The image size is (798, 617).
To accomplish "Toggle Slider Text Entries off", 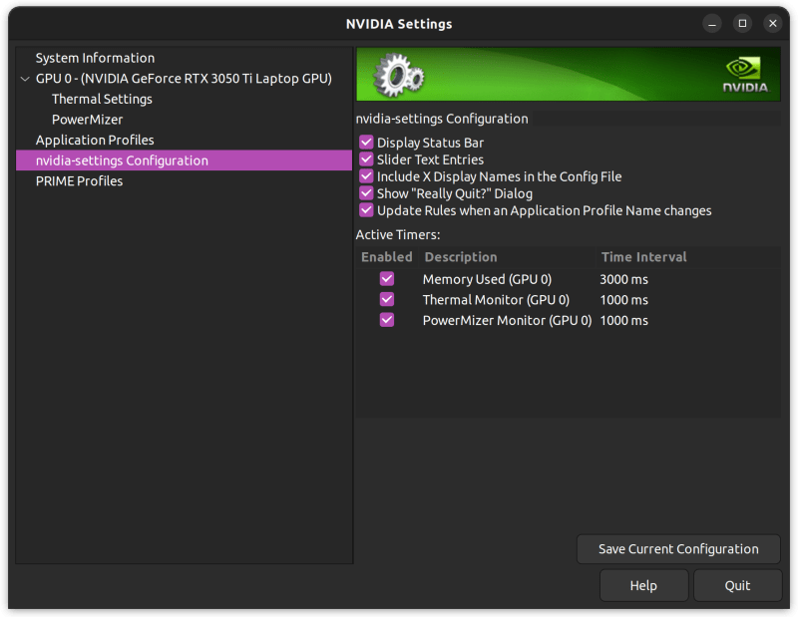I will pyautogui.click(x=366, y=159).
